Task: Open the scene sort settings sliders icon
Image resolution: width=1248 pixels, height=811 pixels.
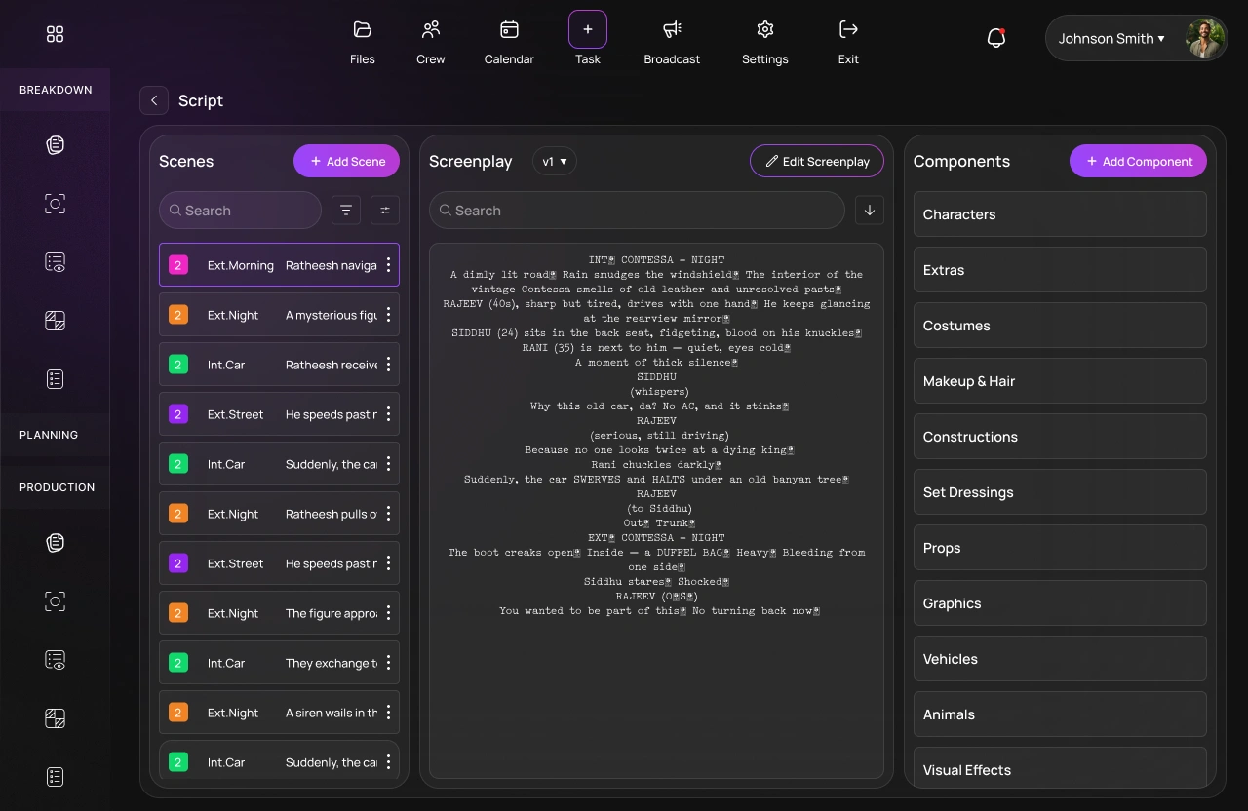Action: coord(384,210)
